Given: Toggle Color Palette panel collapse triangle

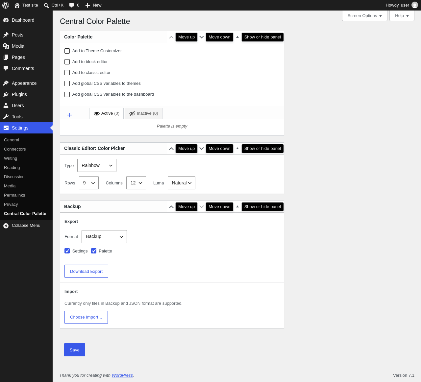Looking at the screenshot, I should [237, 37].
